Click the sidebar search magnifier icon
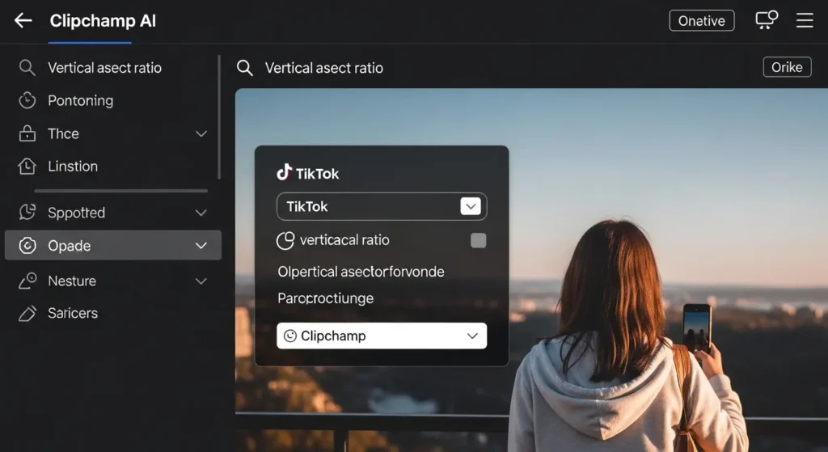This screenshot has width=828, height=452. tap(27, 68)
